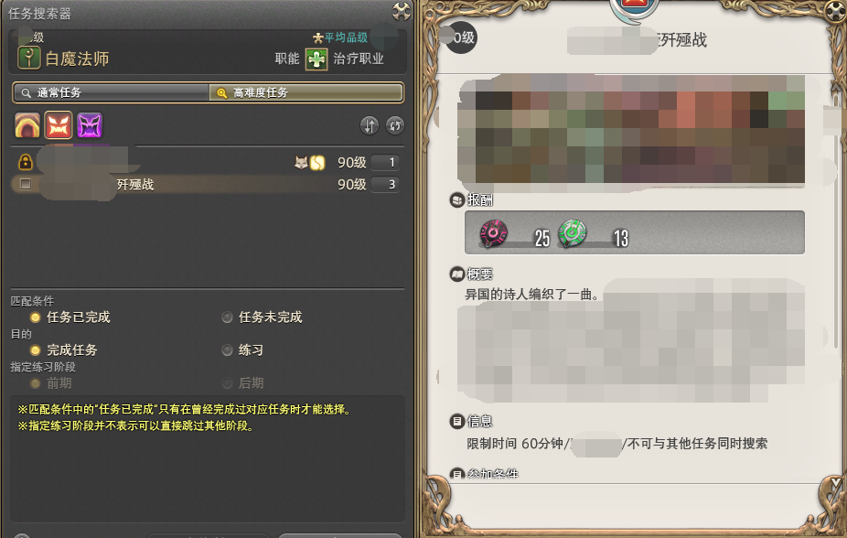Select the purple raid category icon
The width and height of the screenshot is (847, 538).
89,125
